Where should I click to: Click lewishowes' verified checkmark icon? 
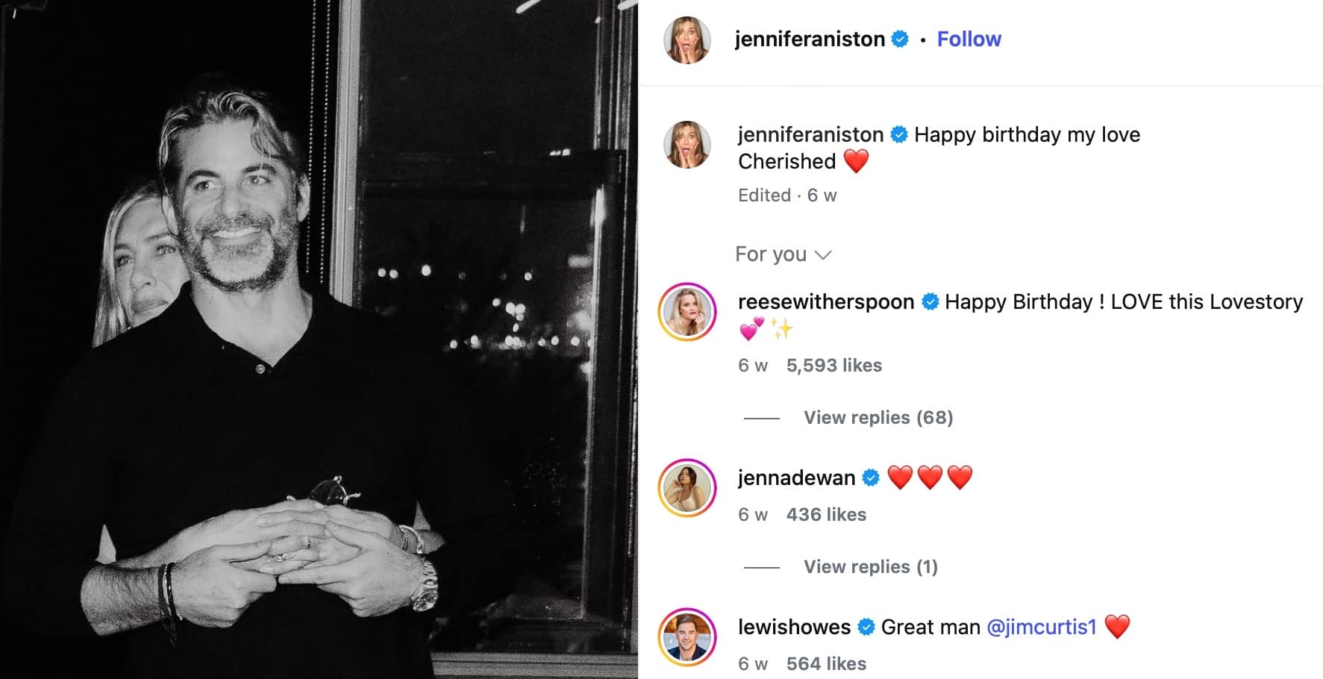(867, 627)
